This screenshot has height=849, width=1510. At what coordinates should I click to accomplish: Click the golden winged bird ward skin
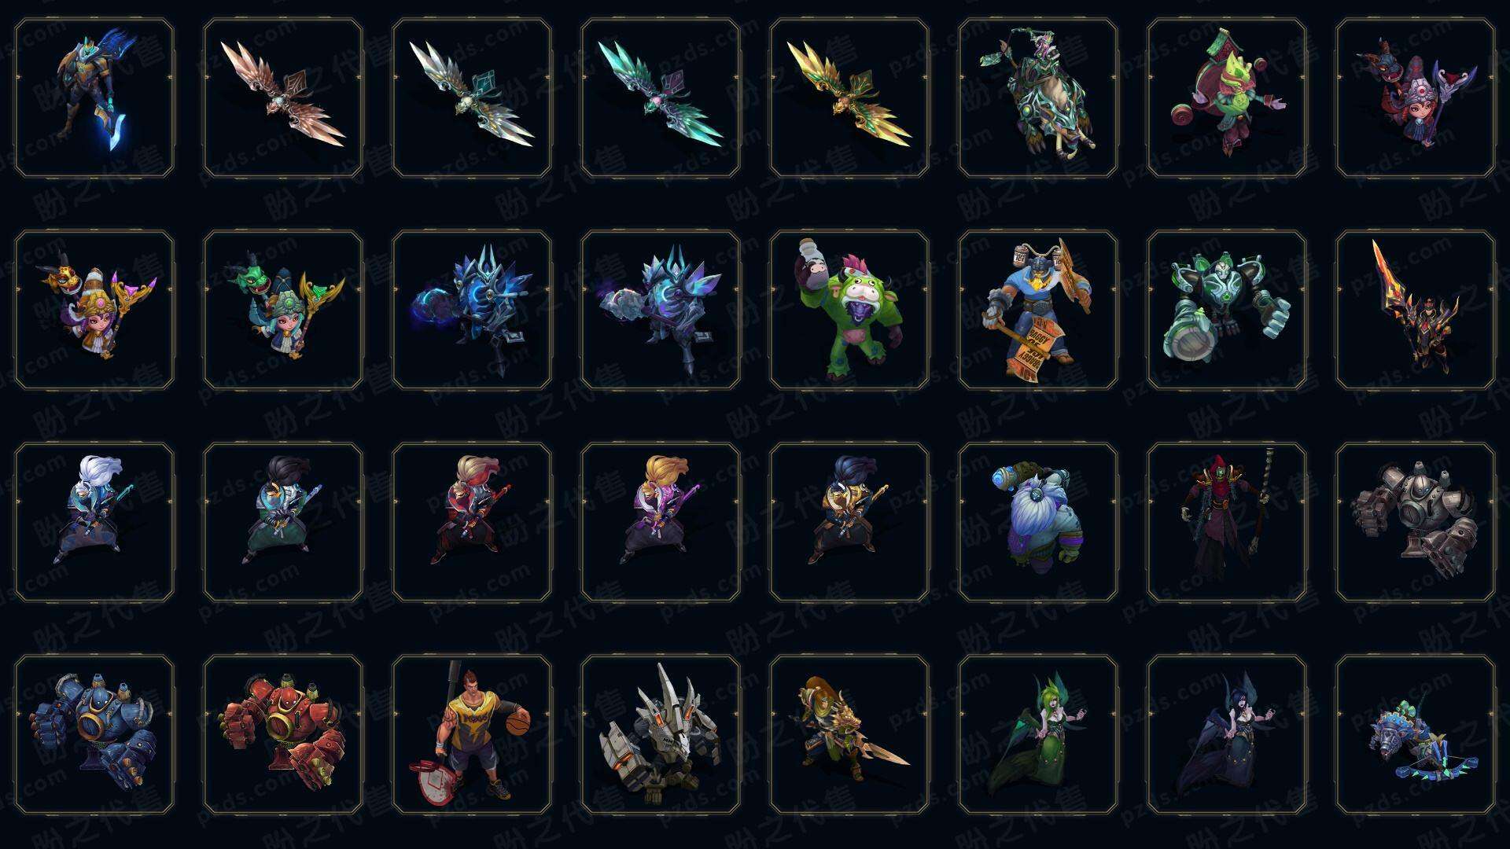point(849,98)
